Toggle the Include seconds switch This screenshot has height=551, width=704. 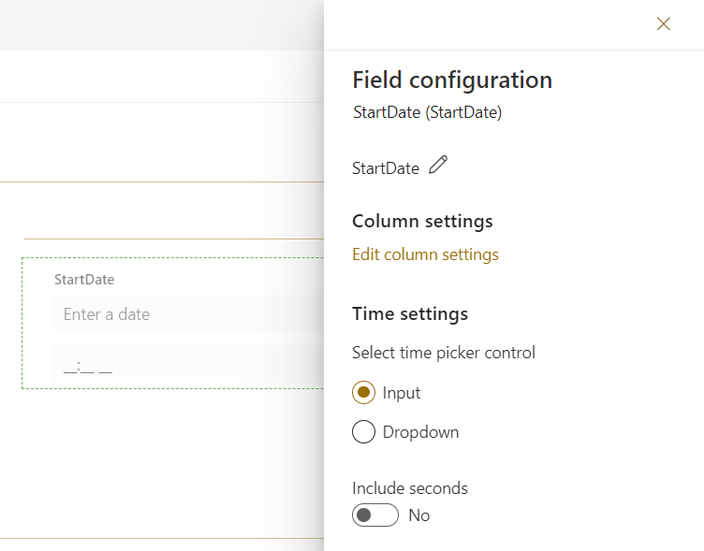[x=374, y=515]
